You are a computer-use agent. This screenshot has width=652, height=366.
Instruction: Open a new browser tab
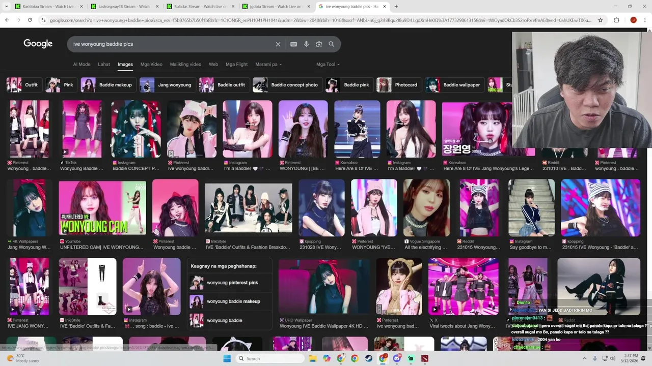coord(396,7)
